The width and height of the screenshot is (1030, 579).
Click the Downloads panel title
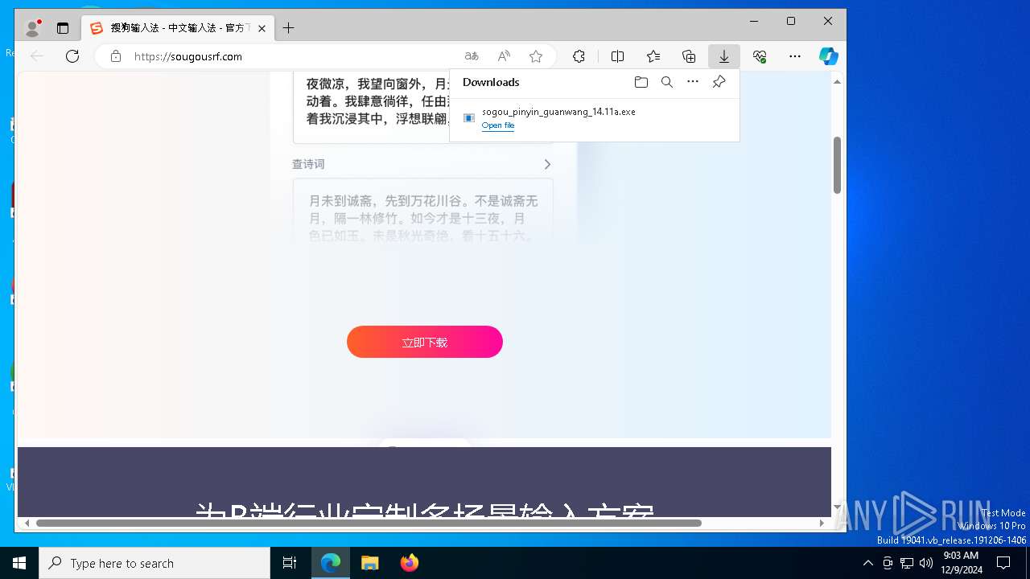coord(491,82)
